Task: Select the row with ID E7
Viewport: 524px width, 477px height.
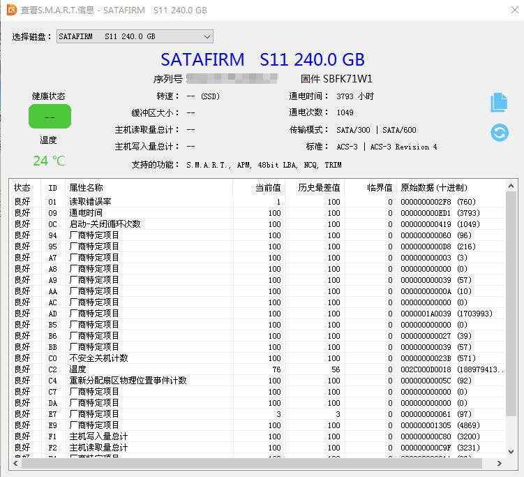Action: coord(257,414)
